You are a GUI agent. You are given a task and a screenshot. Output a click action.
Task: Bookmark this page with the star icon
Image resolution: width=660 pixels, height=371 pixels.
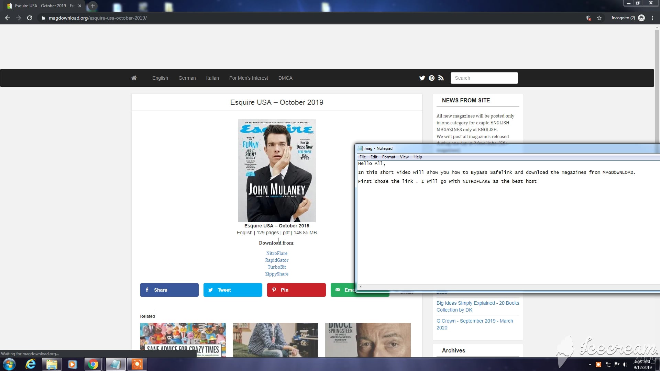(x=599, y=18)
